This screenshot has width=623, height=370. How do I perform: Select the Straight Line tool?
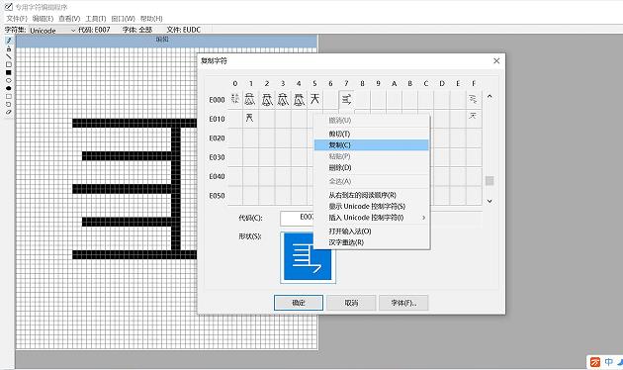(x=8, y=56)
